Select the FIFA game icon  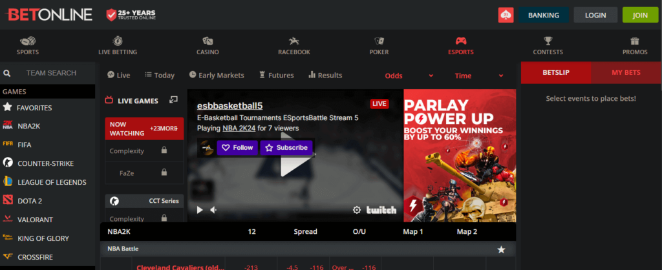coord(8,144)
